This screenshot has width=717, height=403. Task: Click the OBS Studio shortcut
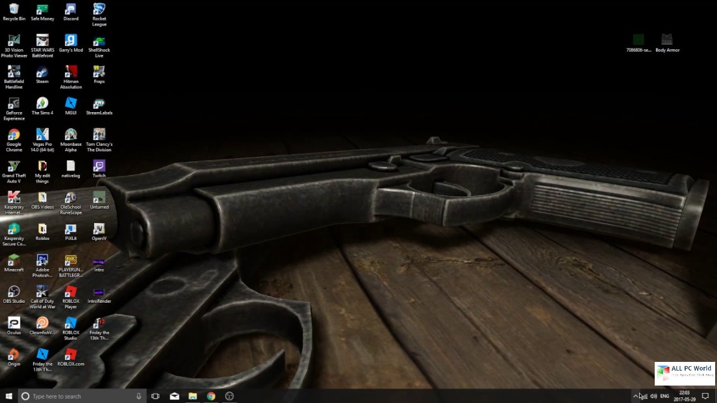tap(14, 292)
